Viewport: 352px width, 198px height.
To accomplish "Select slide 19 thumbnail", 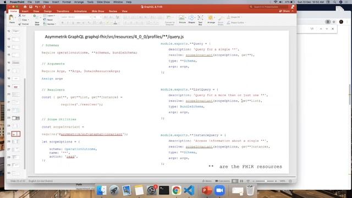I will (16, 86).
